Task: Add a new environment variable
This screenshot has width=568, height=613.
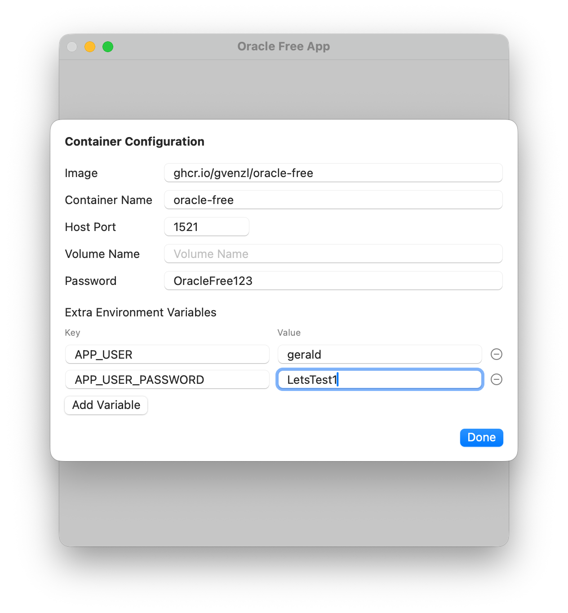Action: click(106, 405)
